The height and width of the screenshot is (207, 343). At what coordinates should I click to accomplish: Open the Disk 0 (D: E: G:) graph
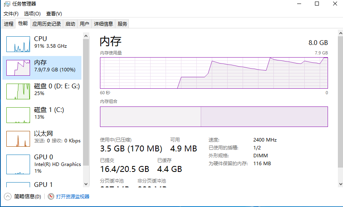coord(18,91)
